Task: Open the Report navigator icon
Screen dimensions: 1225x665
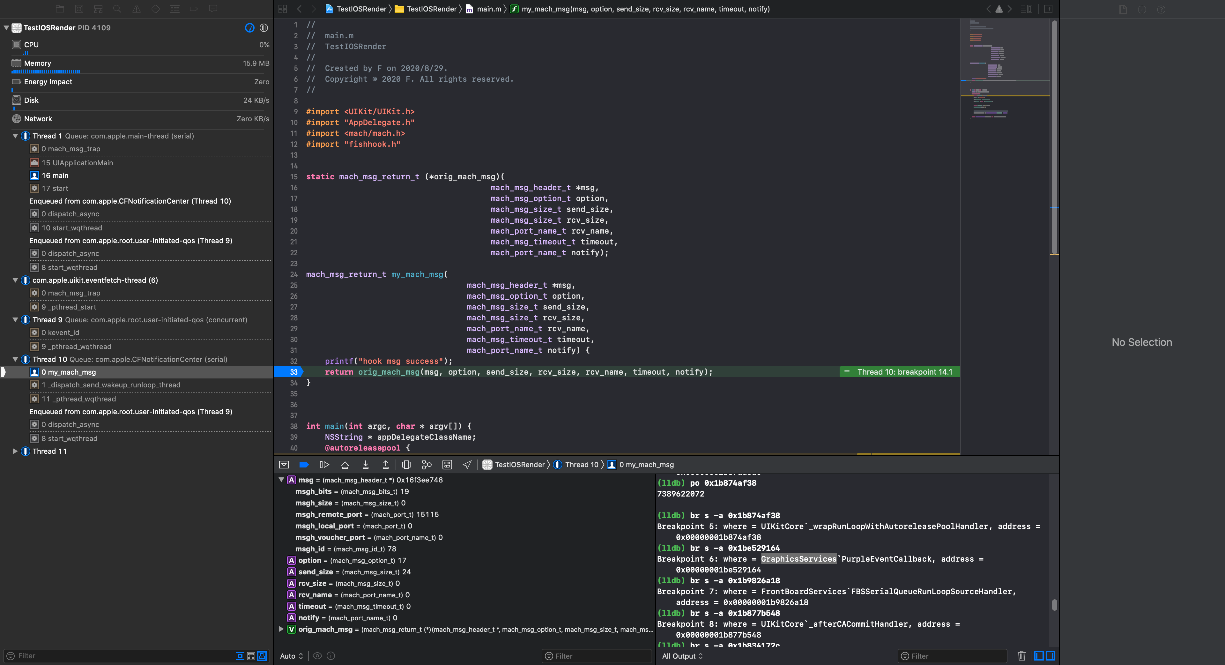Action: click(213, 9)
